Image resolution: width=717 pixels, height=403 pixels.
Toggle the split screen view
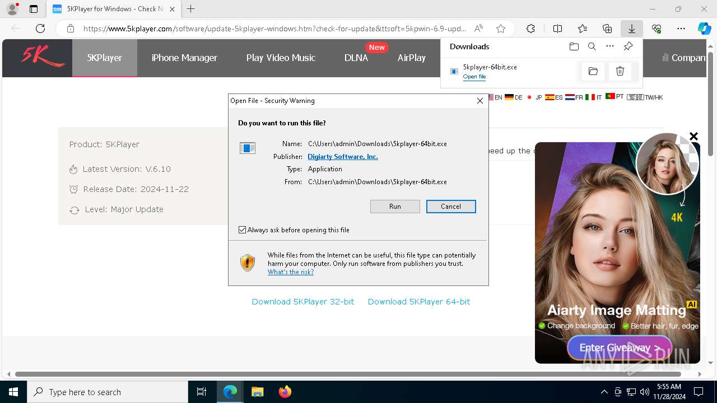tap(557, 29)
